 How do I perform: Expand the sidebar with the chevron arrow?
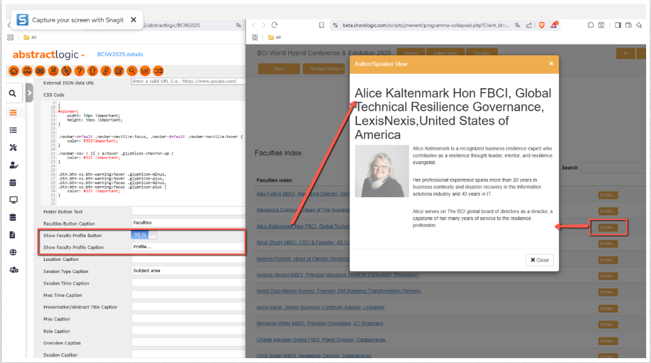tap(29, 93)
